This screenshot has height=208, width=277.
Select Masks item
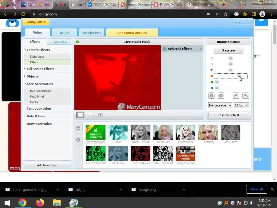pos(48,102)
